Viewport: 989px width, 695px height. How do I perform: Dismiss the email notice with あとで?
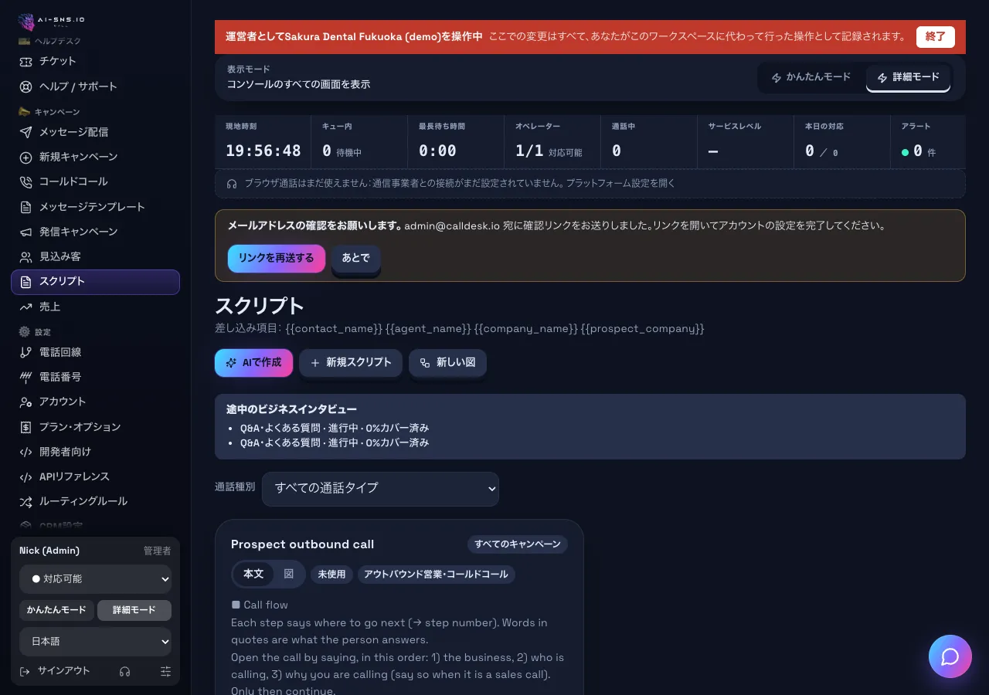point(356,259)
